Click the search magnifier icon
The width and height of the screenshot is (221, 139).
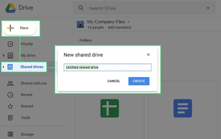tap(81, 8)
